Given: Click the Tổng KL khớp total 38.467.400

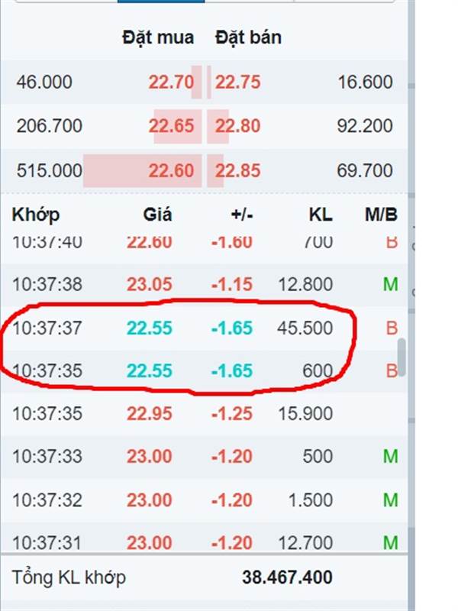Looking at the screenshot, I should [287, 577].
